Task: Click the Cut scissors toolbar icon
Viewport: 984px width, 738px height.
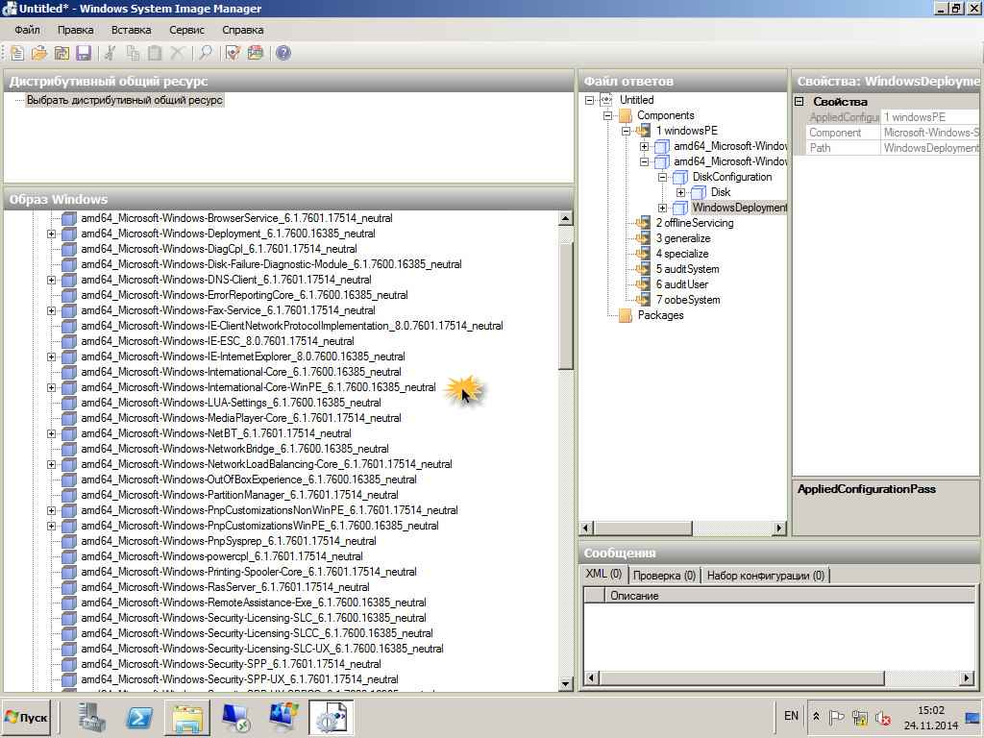Action: coord(110,54)
